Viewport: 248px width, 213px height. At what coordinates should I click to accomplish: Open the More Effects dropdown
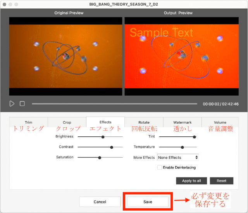[x=178, y=157]
